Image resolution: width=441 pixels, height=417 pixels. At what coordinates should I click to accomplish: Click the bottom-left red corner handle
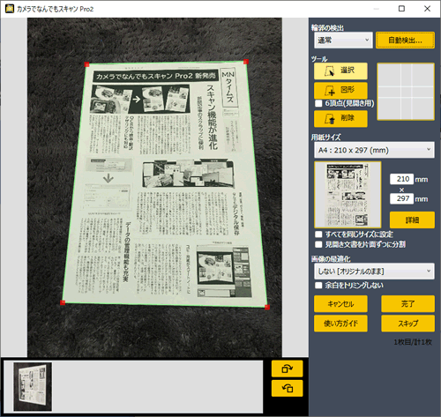(63, 302)
